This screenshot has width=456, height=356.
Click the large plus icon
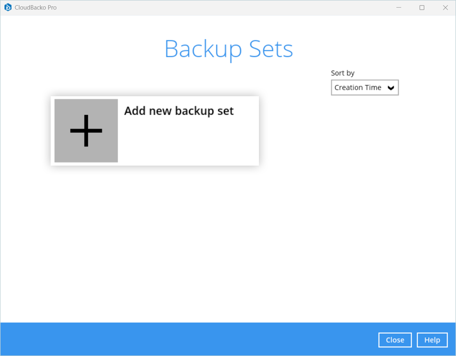(86, 131)
